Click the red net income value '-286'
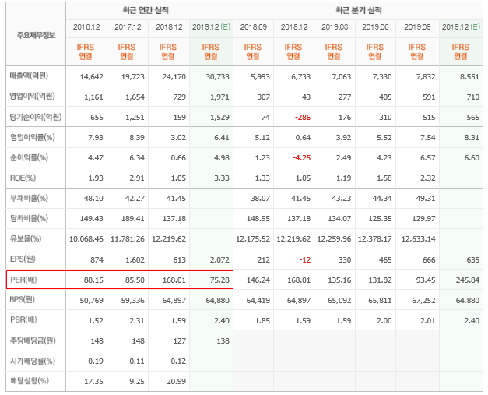 pyautogui.click(x=303, y=118)
